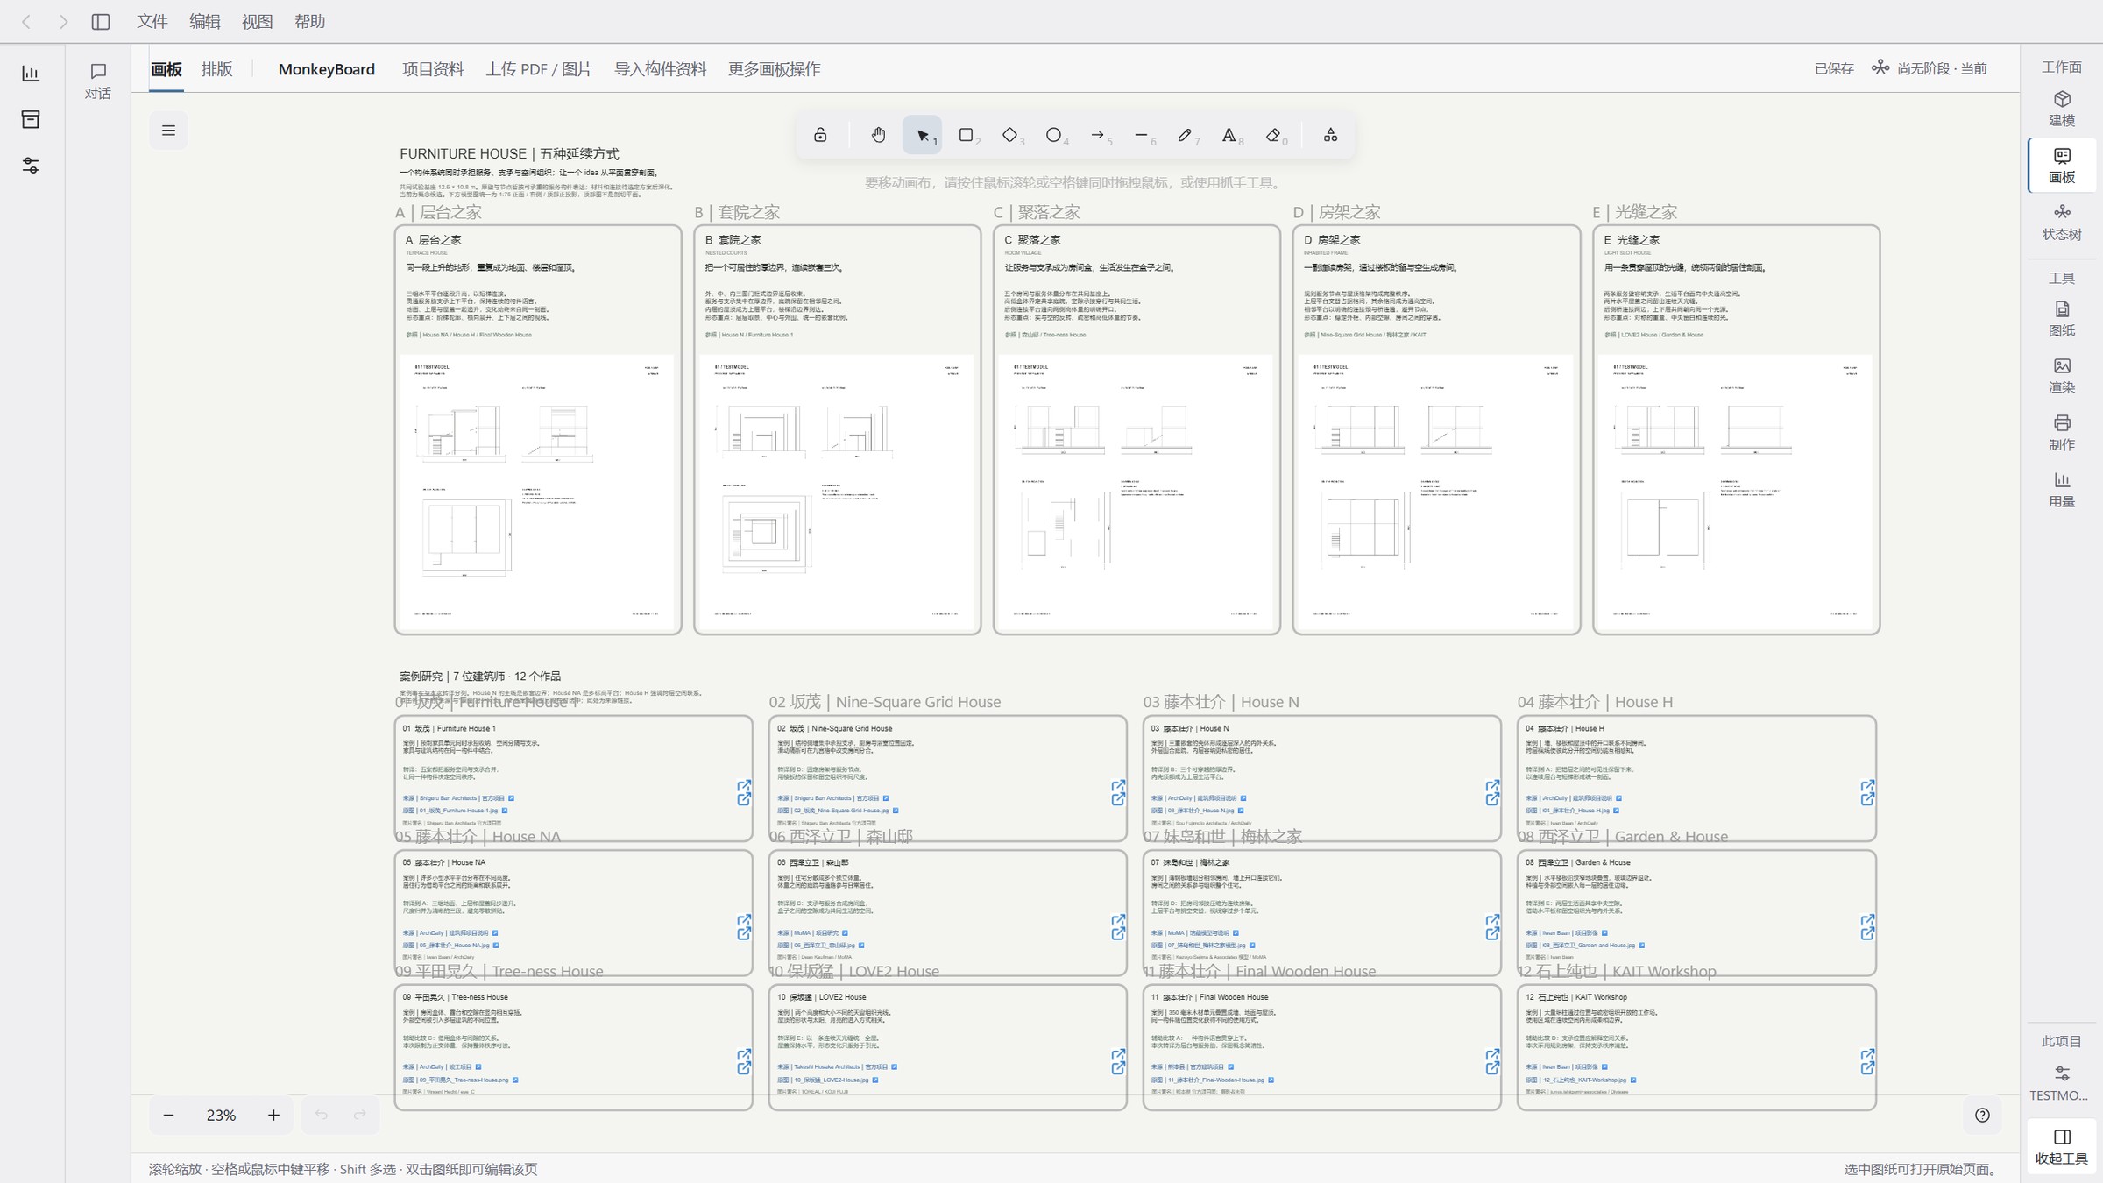Activate the selection pointer tool

coord(923,135)
